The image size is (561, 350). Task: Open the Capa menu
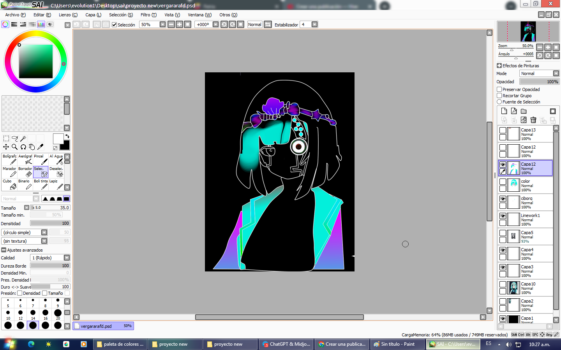[x=93, y=15]
